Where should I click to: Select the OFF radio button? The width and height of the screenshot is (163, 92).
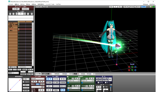pyautogui.click(x=32, y=91)
